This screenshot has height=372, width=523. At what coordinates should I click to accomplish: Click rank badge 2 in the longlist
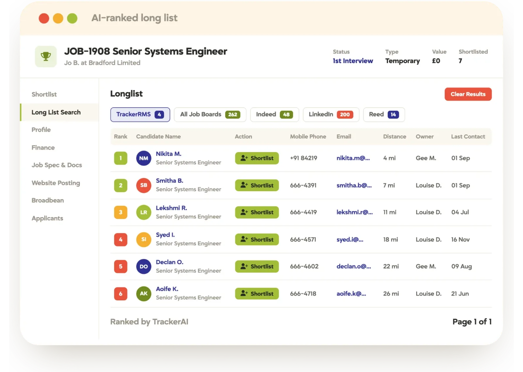pos(121,185)
